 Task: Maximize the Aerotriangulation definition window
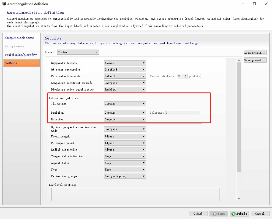click(x=254, y=4)
